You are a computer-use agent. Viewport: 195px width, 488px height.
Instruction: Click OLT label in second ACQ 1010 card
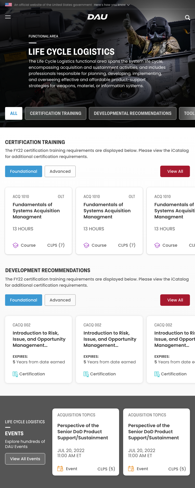tap(132, 196)
